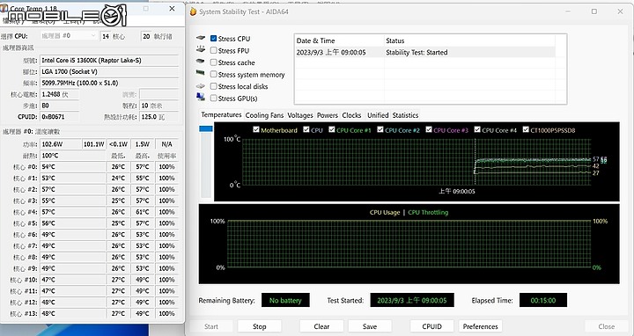Click the CPU Throttling graph label

(428, 213)
